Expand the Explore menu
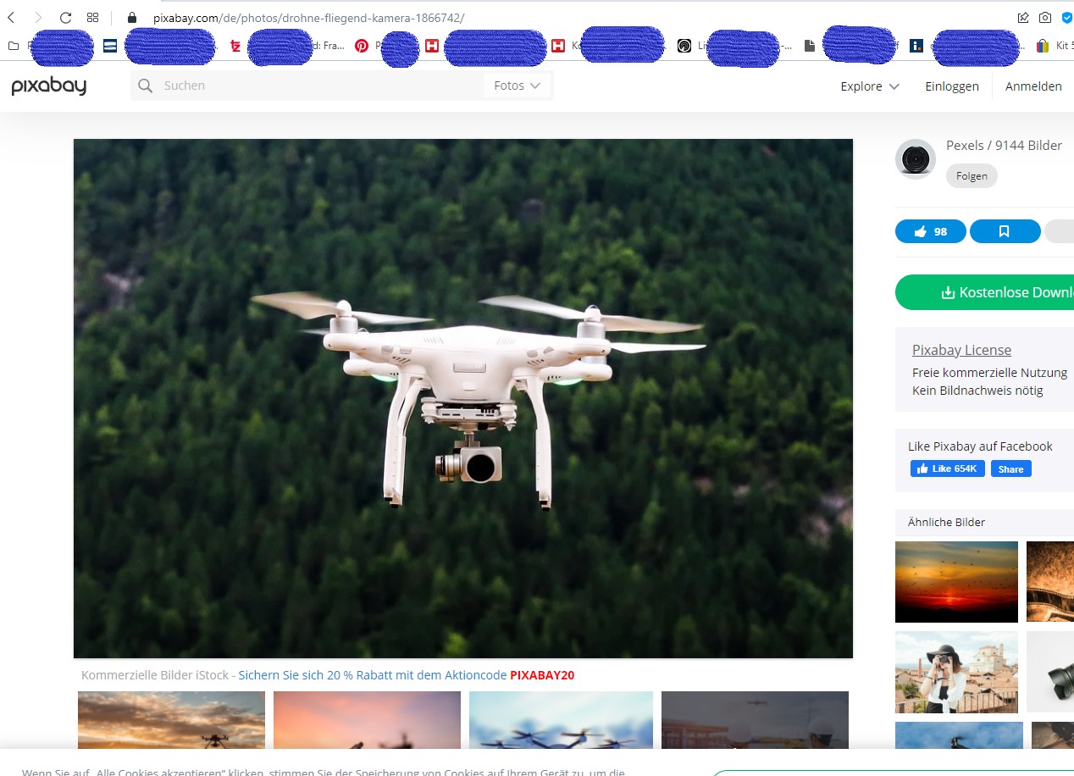 point(869,86)
